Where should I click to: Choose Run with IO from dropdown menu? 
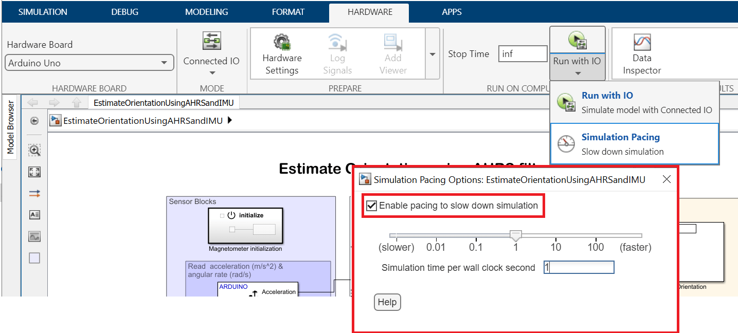634,102
